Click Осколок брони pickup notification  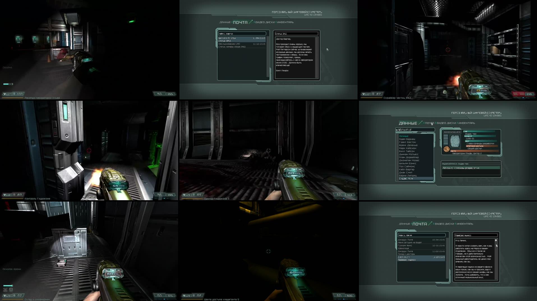click(12, 269)
